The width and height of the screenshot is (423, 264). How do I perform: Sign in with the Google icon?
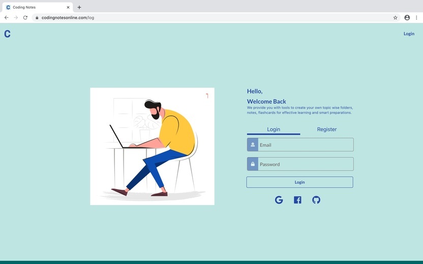[279, 200]
